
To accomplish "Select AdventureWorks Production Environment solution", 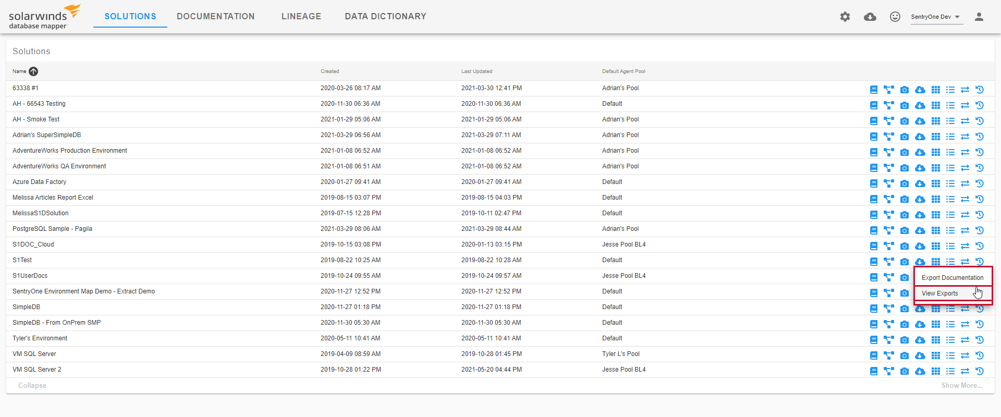I will [x=70, y=151].
